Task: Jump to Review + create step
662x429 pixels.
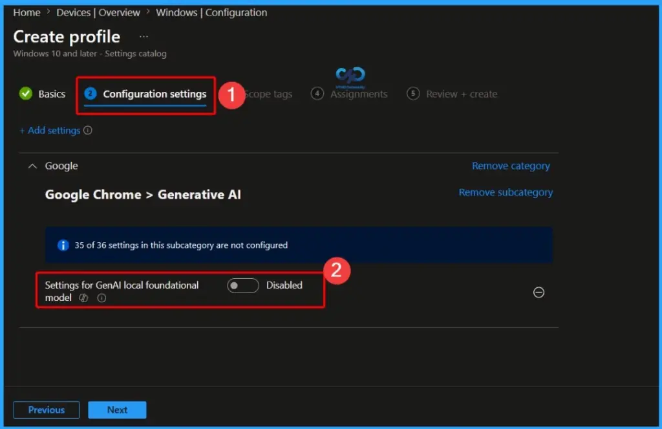Action: (452, 94)
